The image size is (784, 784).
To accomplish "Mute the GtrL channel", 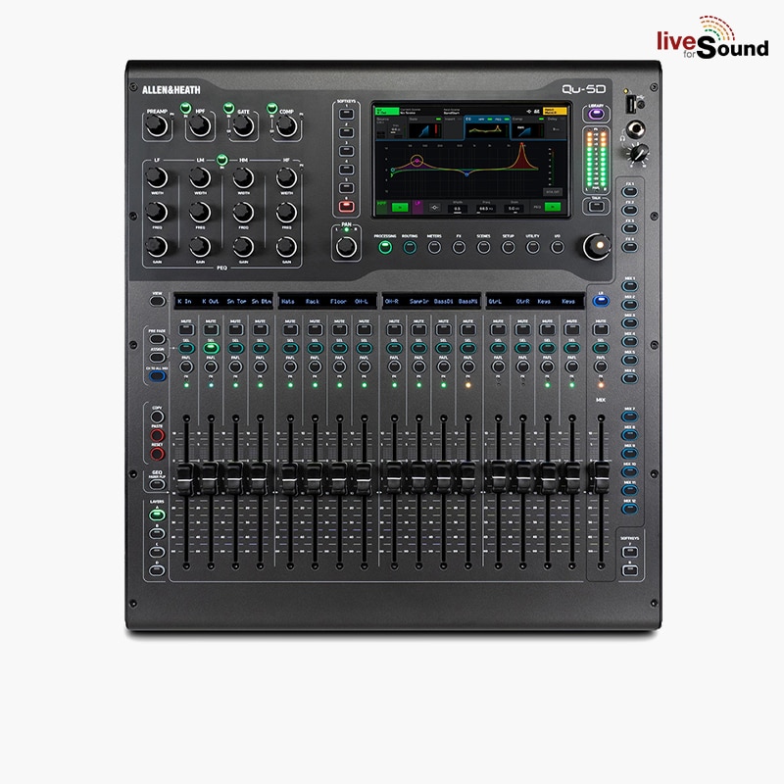I will click(498, 329).
